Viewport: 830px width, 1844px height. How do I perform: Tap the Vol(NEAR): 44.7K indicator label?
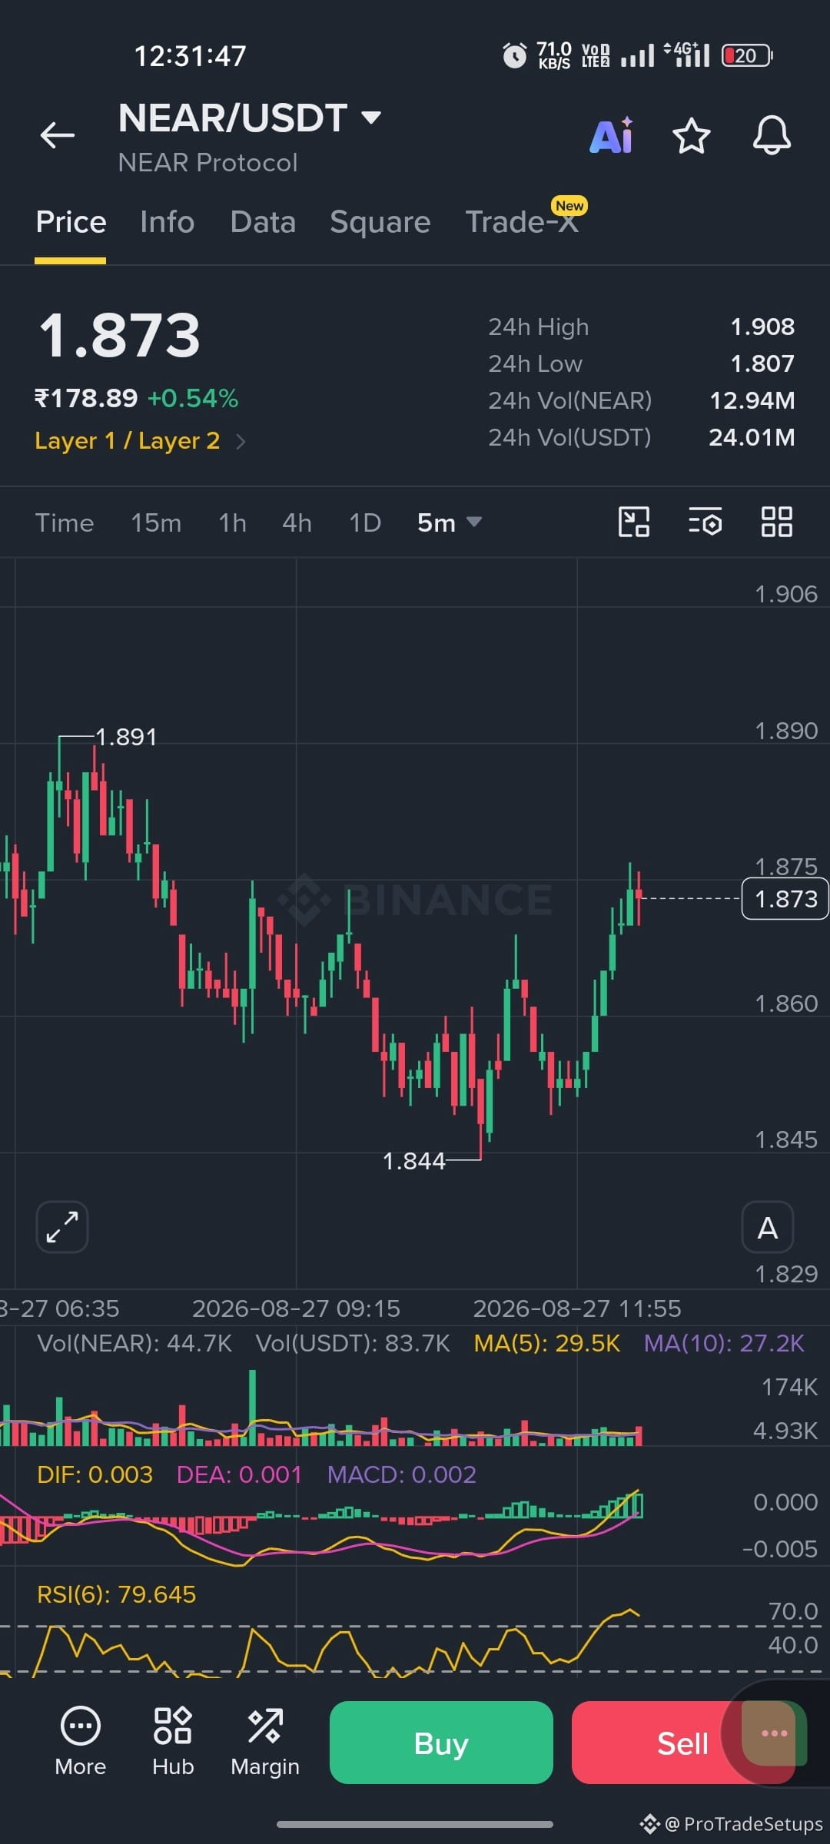[134, 1343]
